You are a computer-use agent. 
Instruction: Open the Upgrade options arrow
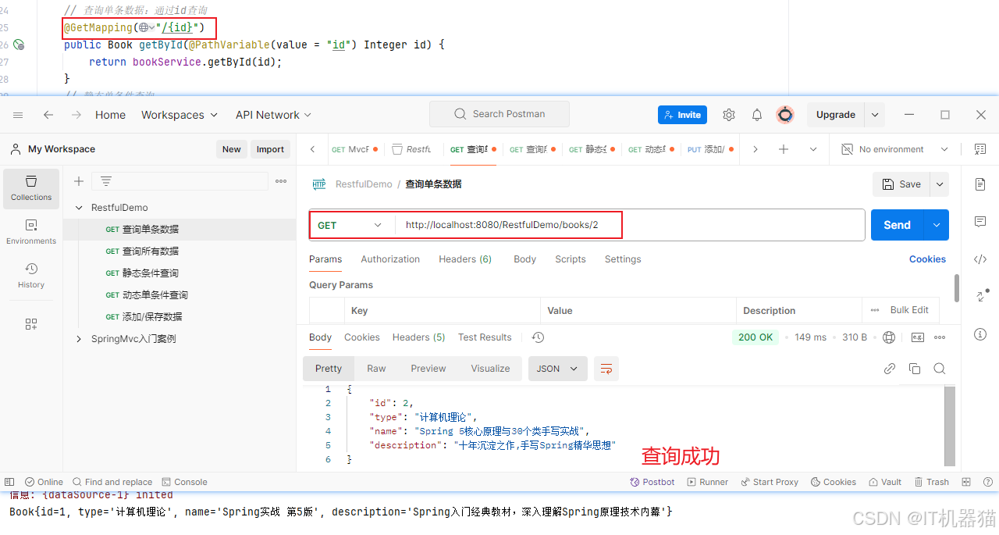[x=876, y=115]
